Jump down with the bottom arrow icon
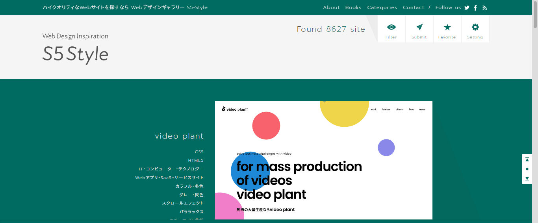This screenshot has height=223, width=538. click(x=527, y=179)
